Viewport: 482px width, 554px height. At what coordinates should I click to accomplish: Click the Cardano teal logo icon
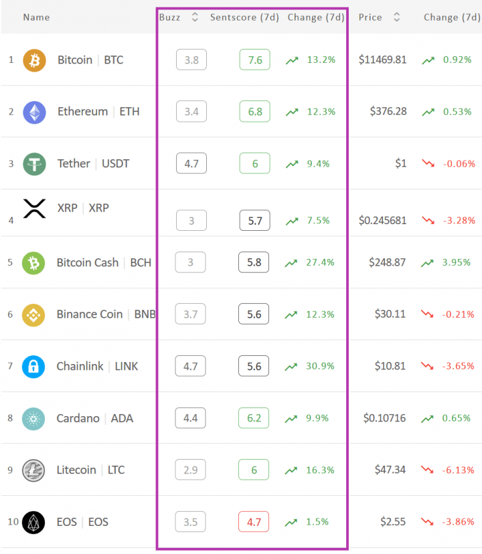tap(33, 419)
